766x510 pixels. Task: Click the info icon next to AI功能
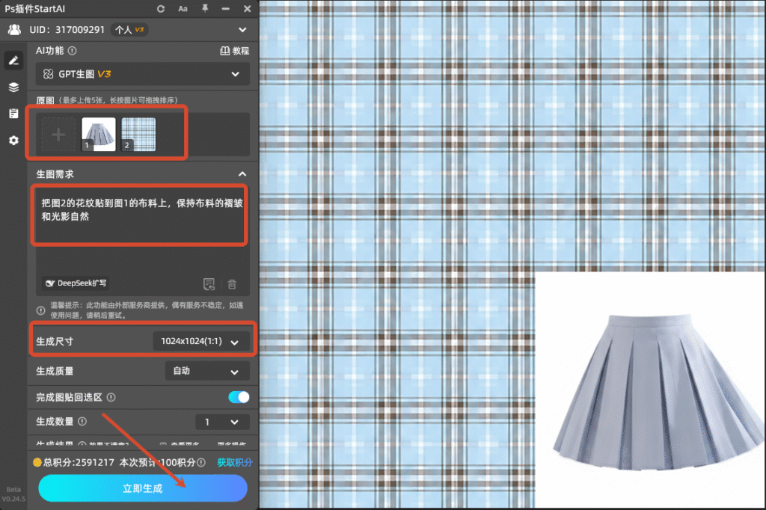click(73, 51)
